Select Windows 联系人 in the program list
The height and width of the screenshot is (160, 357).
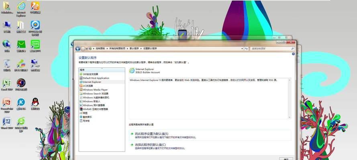102,101
